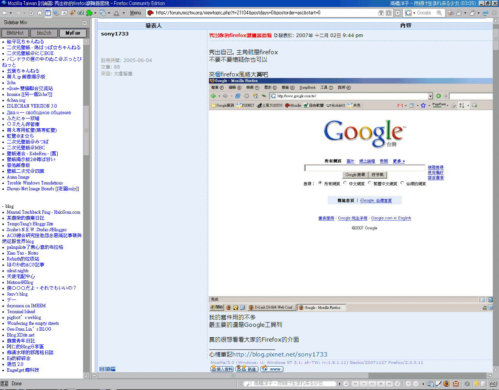
Task: Click the memory chip toolbar icon
Action: [x=451, y=13]
